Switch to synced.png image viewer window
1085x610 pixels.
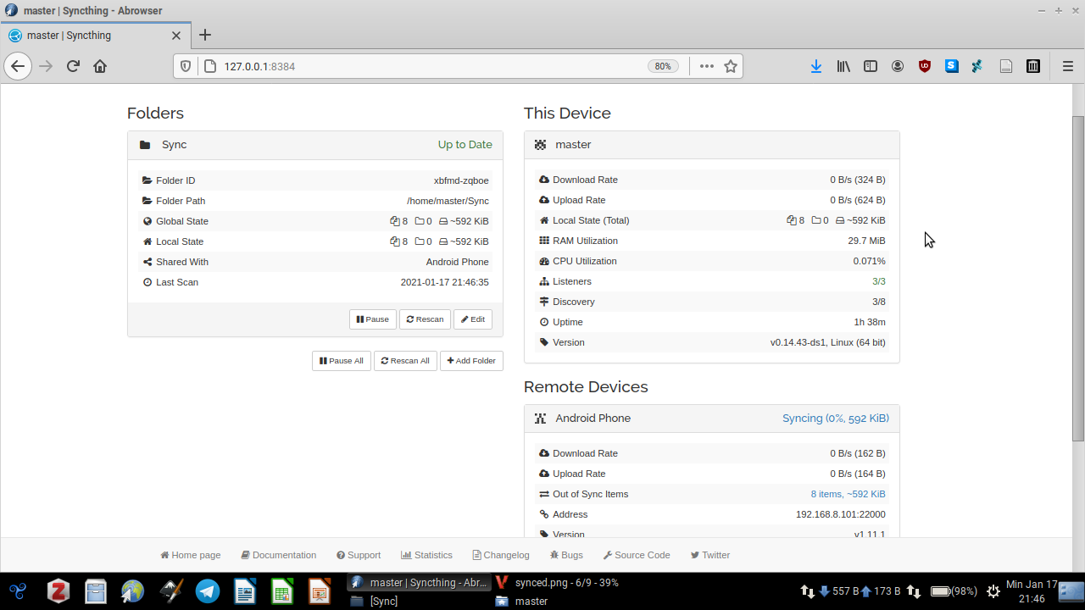566,582
